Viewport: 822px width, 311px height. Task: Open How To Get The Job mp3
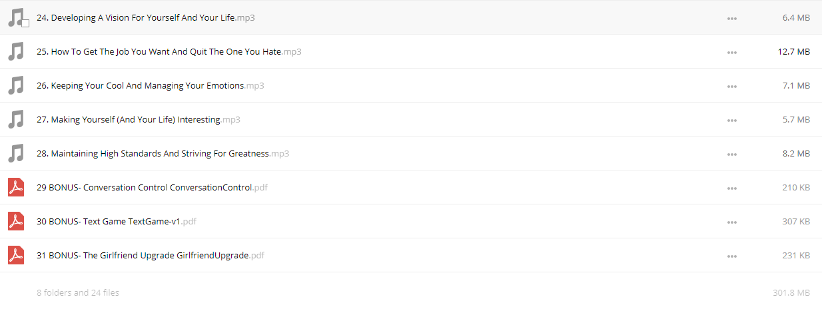point(169,51)
